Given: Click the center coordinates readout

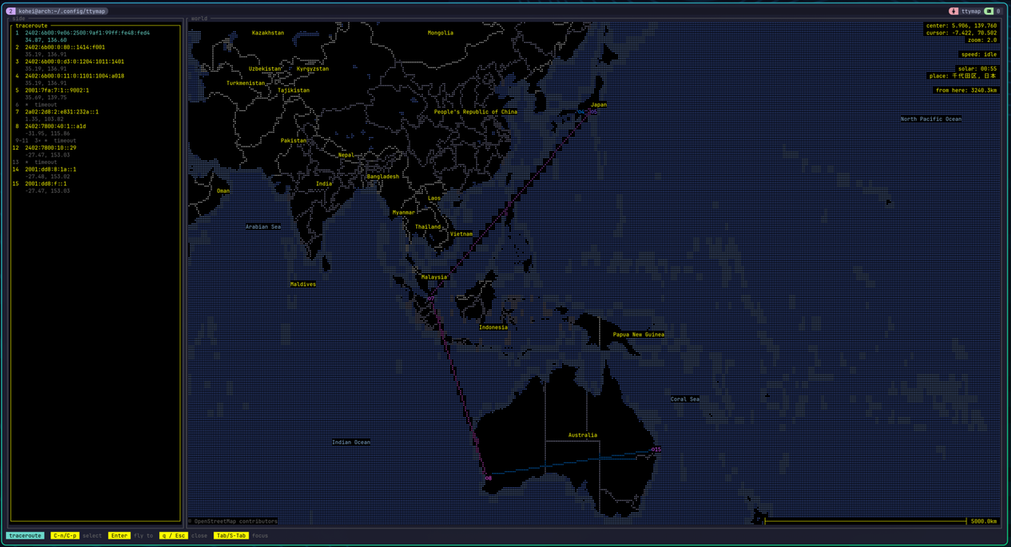Looking at the screenshot, I should (x=961, y=25).
